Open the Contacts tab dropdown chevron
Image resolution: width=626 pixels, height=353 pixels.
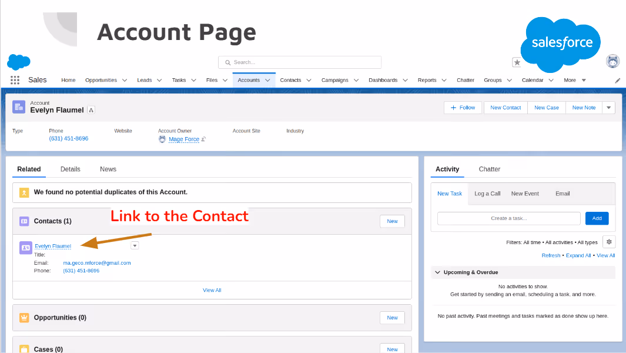[x=309, y=80]
